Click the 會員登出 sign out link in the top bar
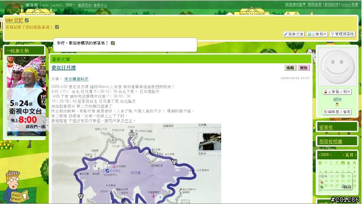The width and height of the screenshot is (362, 204). pyautogui.click(x=84, y=5)
